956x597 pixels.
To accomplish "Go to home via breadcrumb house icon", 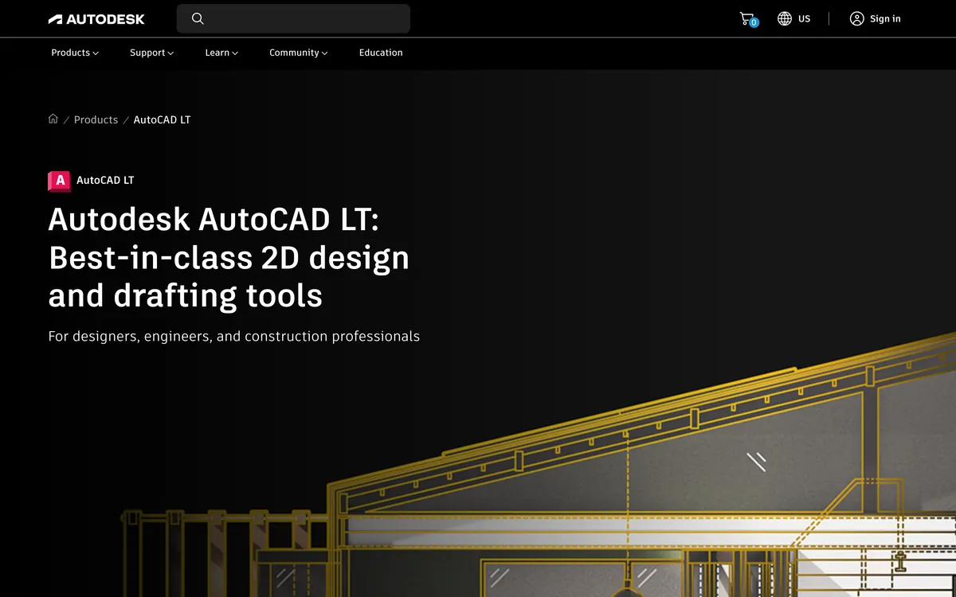I will pos(53,119).
